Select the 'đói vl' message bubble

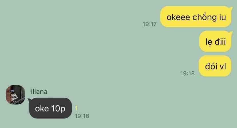click(215, 66)
